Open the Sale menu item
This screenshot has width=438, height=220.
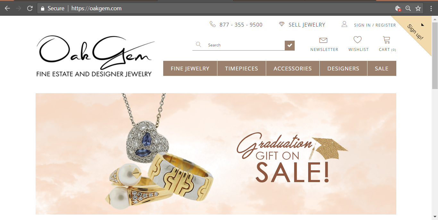(x=382, y=69)
